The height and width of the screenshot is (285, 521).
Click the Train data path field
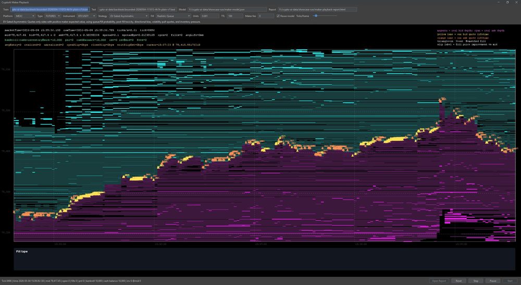pos(50,9)
